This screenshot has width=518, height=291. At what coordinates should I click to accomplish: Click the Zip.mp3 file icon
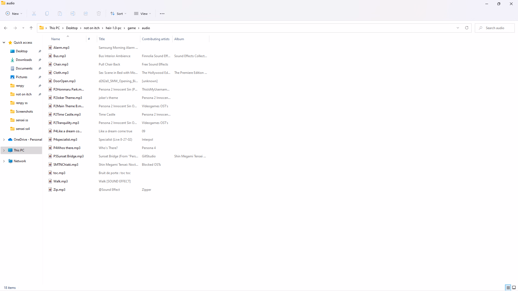[50, 189]
